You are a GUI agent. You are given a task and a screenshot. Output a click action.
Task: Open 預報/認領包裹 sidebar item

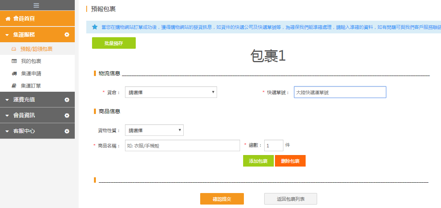tap(38, 49)
